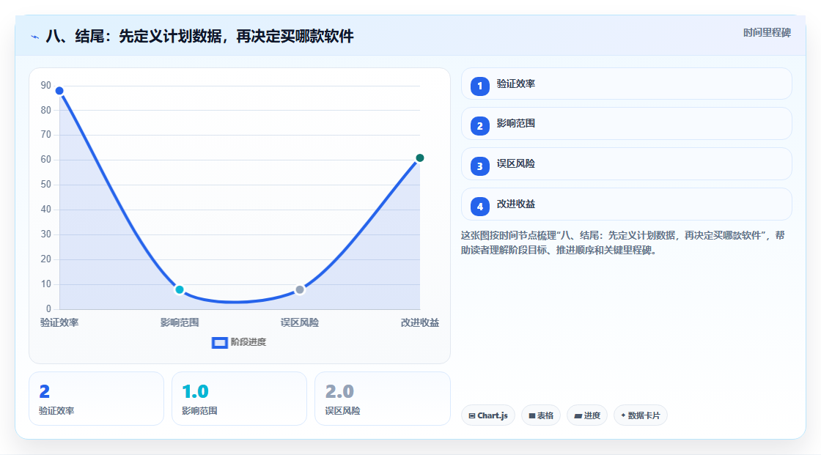
Task: Open the Chart.js tag
Action: pyautogui.click(x=488, y=415)
